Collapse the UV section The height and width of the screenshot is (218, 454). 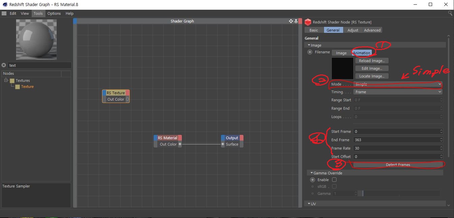click(x=309, y=204)
